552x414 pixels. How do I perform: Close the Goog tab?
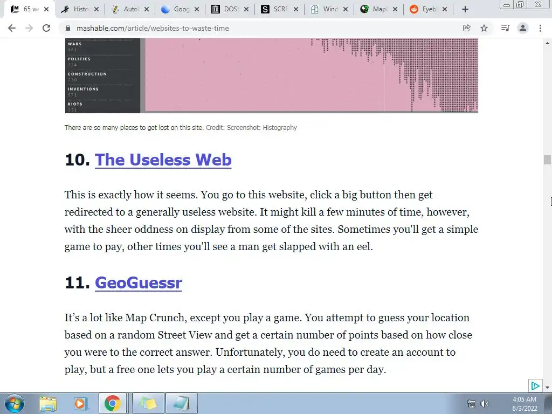pos(197,9)
